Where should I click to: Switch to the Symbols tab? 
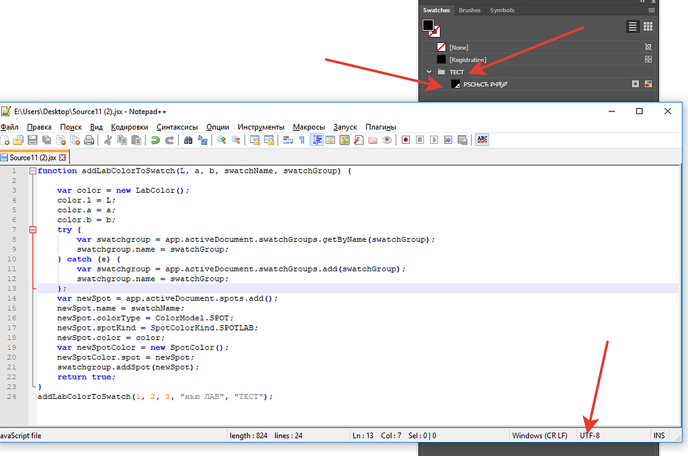click(x=502, y=10)
